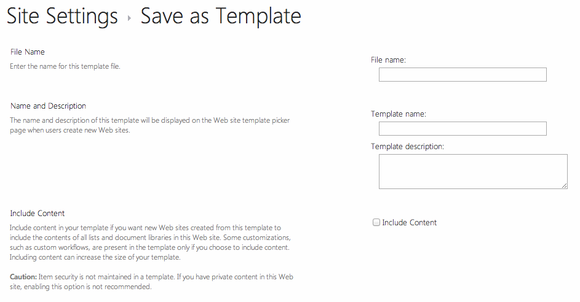Focus the File name input field

(462, 75)
